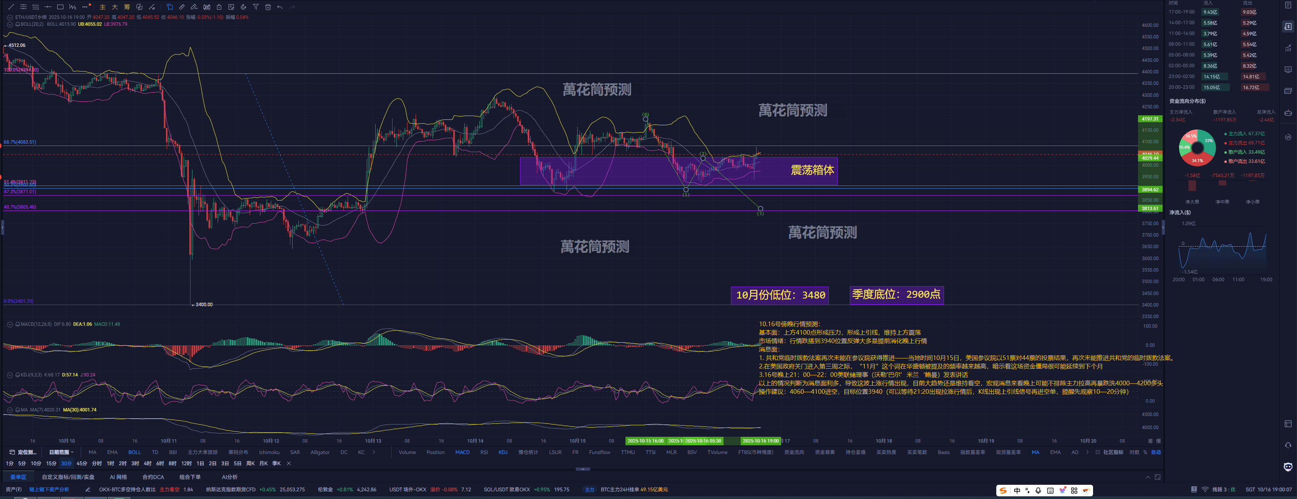Collapse the ETH/USDT legend chevron
This screenshot has height=499, width=1297.
10,17
